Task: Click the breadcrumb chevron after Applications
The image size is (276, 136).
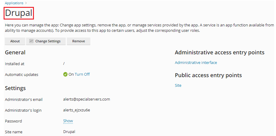Action: (x=26, y=3)
